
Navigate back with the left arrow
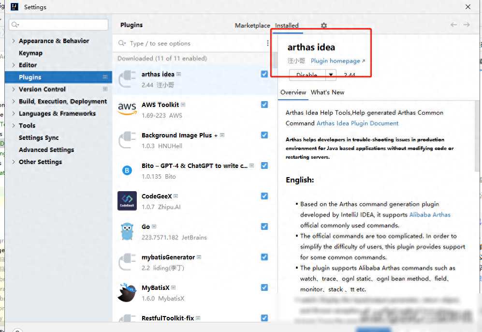pos(453,25)
